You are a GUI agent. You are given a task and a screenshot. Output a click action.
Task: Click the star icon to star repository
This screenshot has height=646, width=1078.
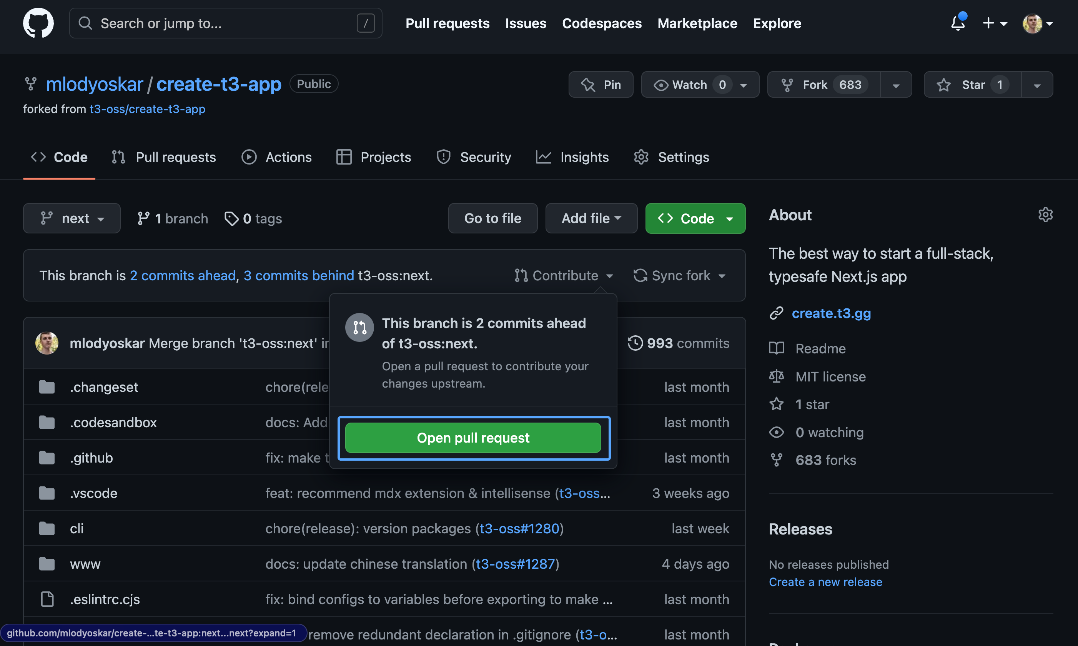click(943, 83)
